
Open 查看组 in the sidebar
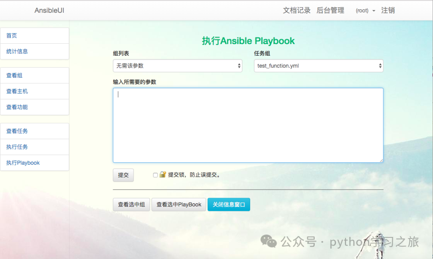click(x=34, y=75)
